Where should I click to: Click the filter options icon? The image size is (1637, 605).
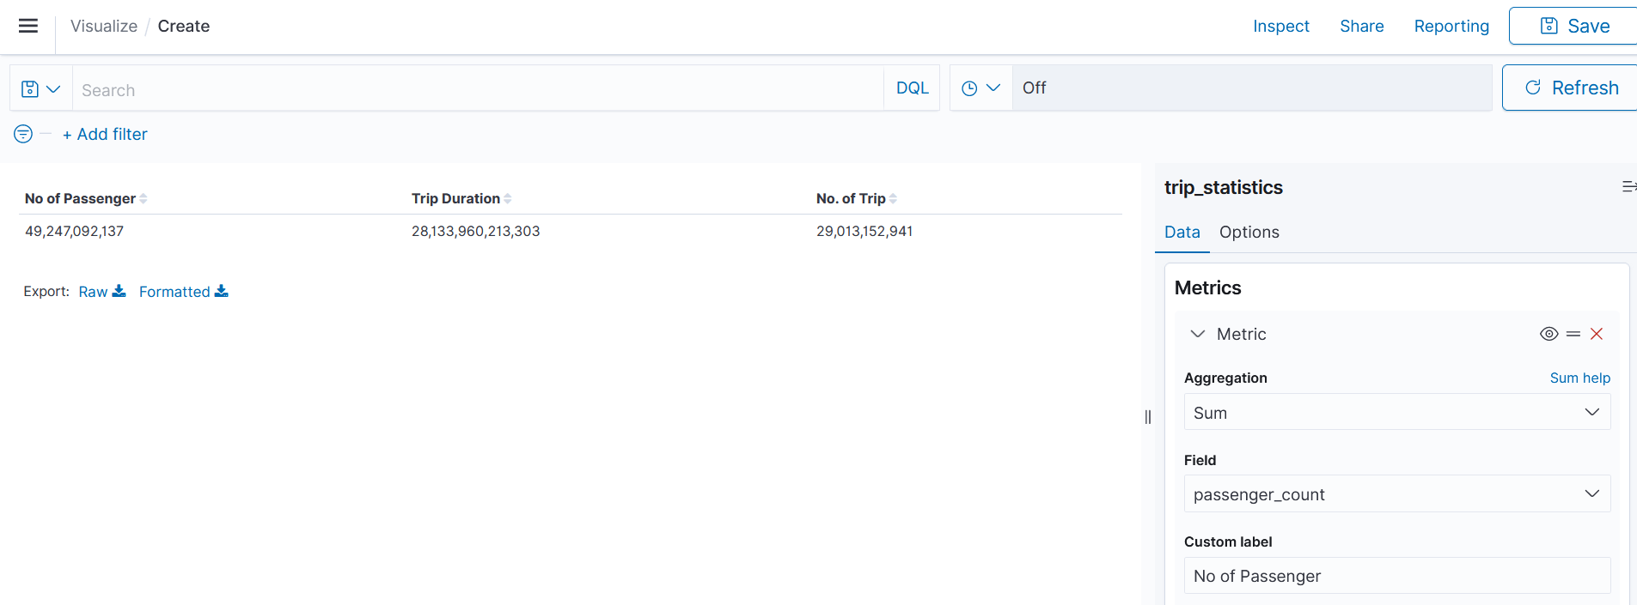[23, 134]
